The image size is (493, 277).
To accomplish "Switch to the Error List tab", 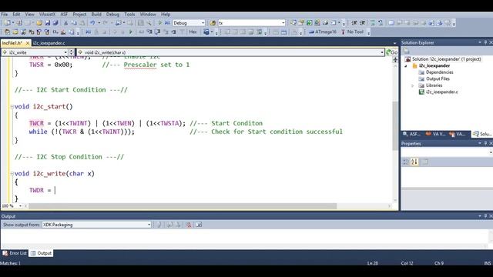I will click(x=15, y=253).
